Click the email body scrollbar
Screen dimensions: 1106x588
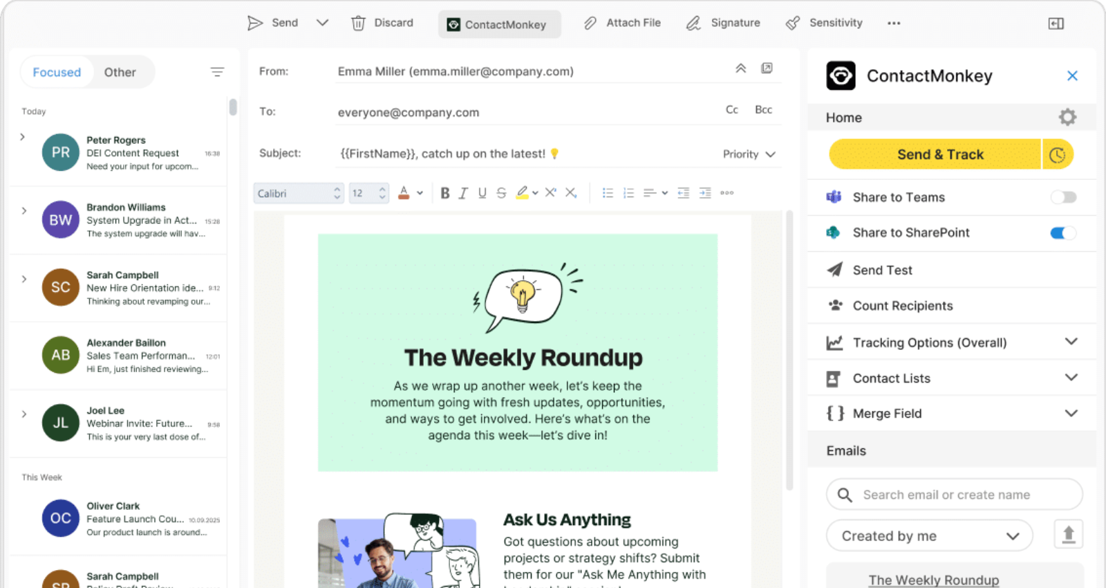pyautogui.click(x=789, y=350)
